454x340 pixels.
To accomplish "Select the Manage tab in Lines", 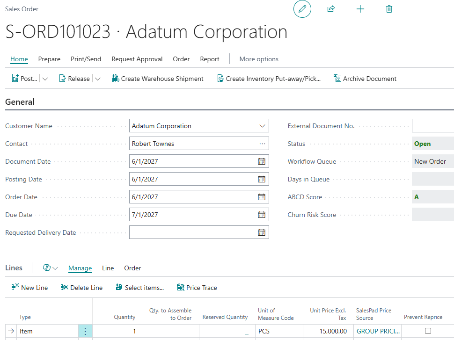I will [x=80, y=268].
